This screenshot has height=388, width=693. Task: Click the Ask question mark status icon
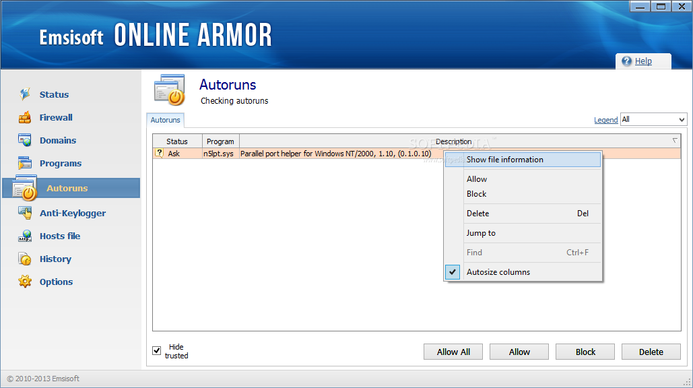click(159, 153)
